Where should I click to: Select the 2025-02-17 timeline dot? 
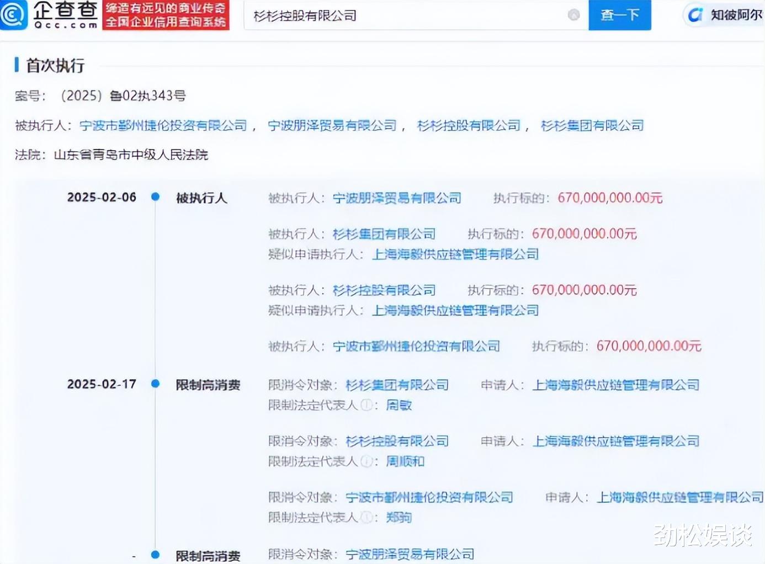pyautogui.click(x=156, y=384)
